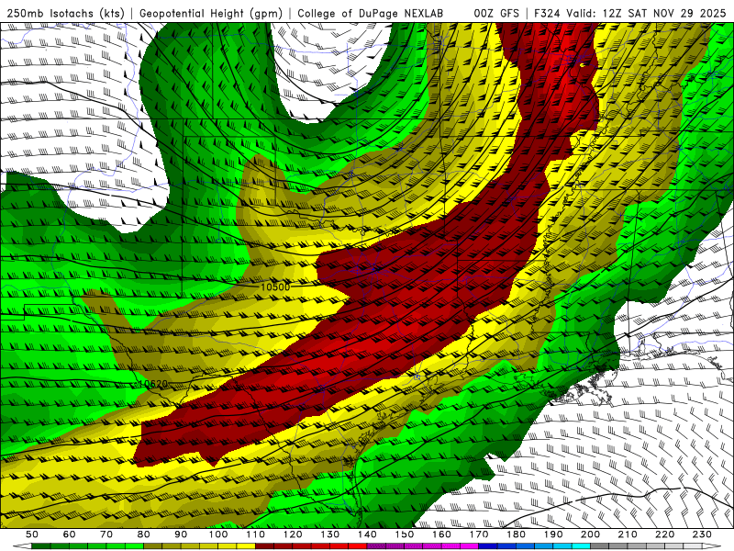The image size is (734, 551).
Task: Click the 120 value on the color scale
Action: click(293, 534)
